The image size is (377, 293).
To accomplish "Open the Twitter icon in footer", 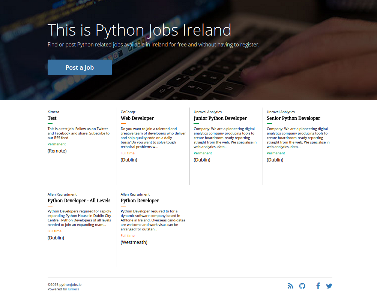I will click(329, 286).
